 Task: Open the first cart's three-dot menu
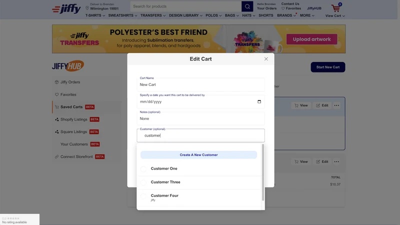click(x=336, y=105)
